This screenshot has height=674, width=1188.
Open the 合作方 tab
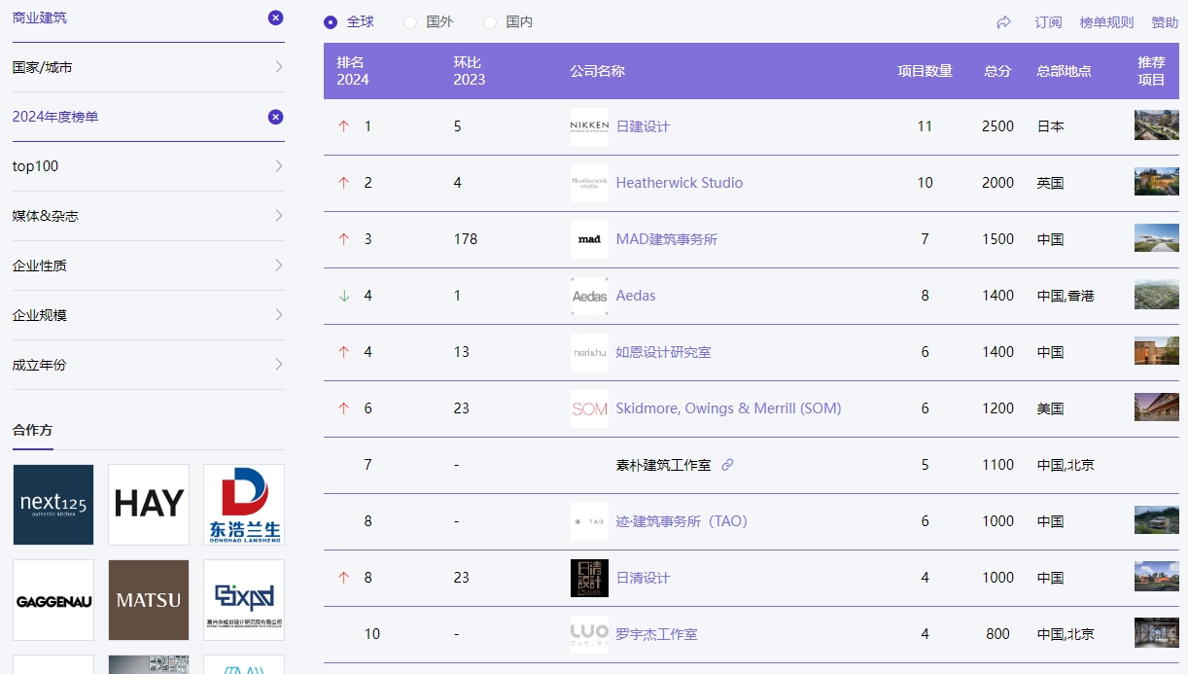32,430
